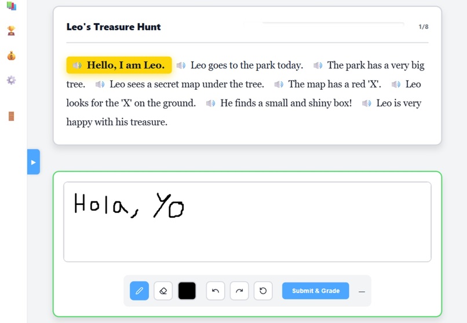Click inside the handwriting canvas area
This screenshot has height=323, width=467.
(247, 222)
